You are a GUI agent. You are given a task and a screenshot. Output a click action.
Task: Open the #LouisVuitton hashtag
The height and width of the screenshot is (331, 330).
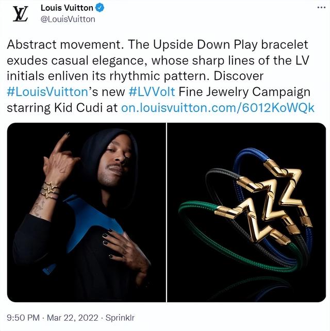(x=47, y=92)
